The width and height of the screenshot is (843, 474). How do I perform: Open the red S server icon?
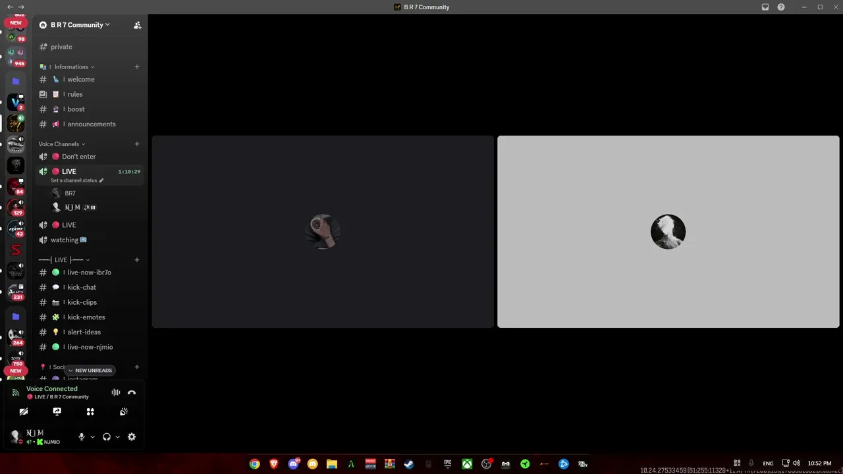[16, 250]
